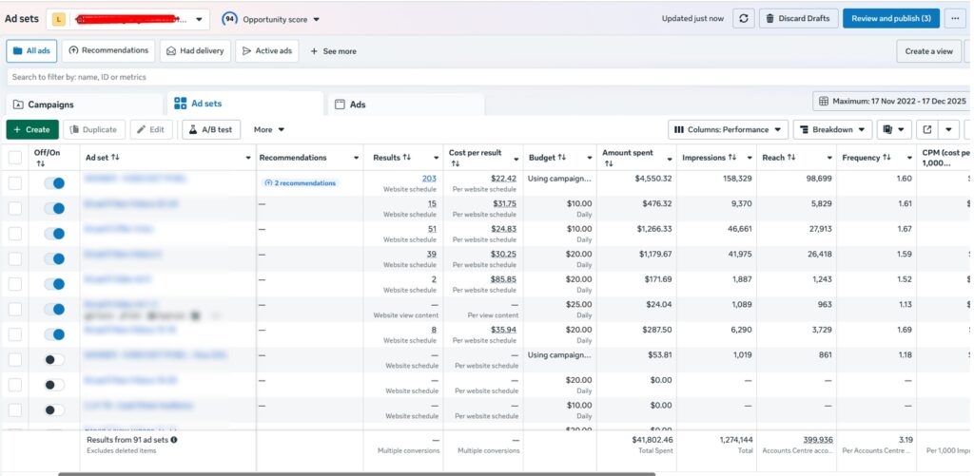Click the refresh icon beside Discard Drafts
974x476 pixels.
pos(744,18)
